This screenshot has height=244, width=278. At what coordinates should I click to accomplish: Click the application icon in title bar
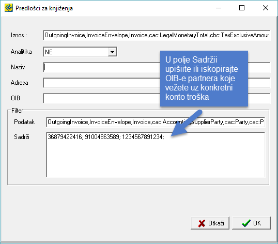[x=9, y=8]
